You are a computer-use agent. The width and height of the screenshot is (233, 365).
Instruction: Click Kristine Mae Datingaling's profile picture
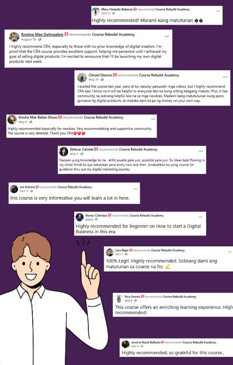(x=14, y=37)
